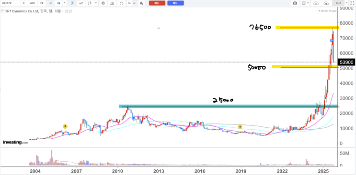Viewport: 356px width, 175px height.
Task: Toggle the yellow S marker near 2006
Action: point(65,126)
